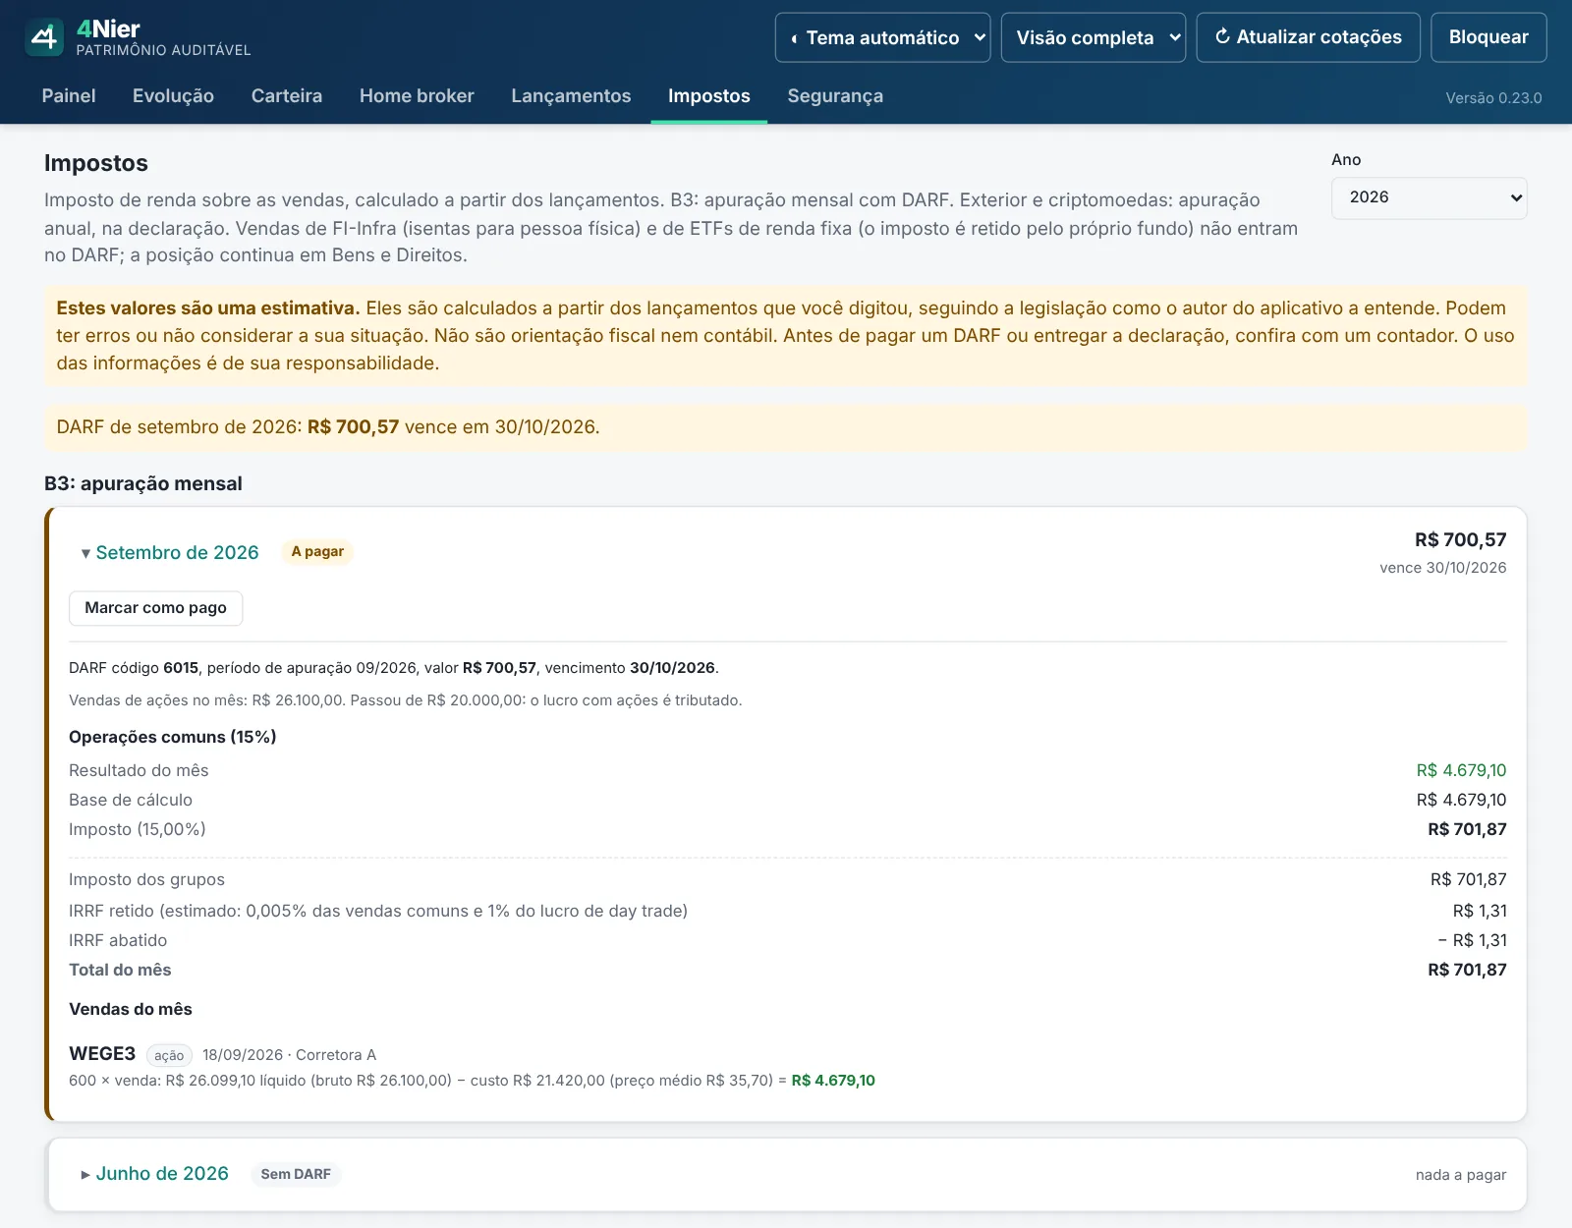Open the Segurança tab
This screenshot has width=1572, height=1228.
(835, 95)
